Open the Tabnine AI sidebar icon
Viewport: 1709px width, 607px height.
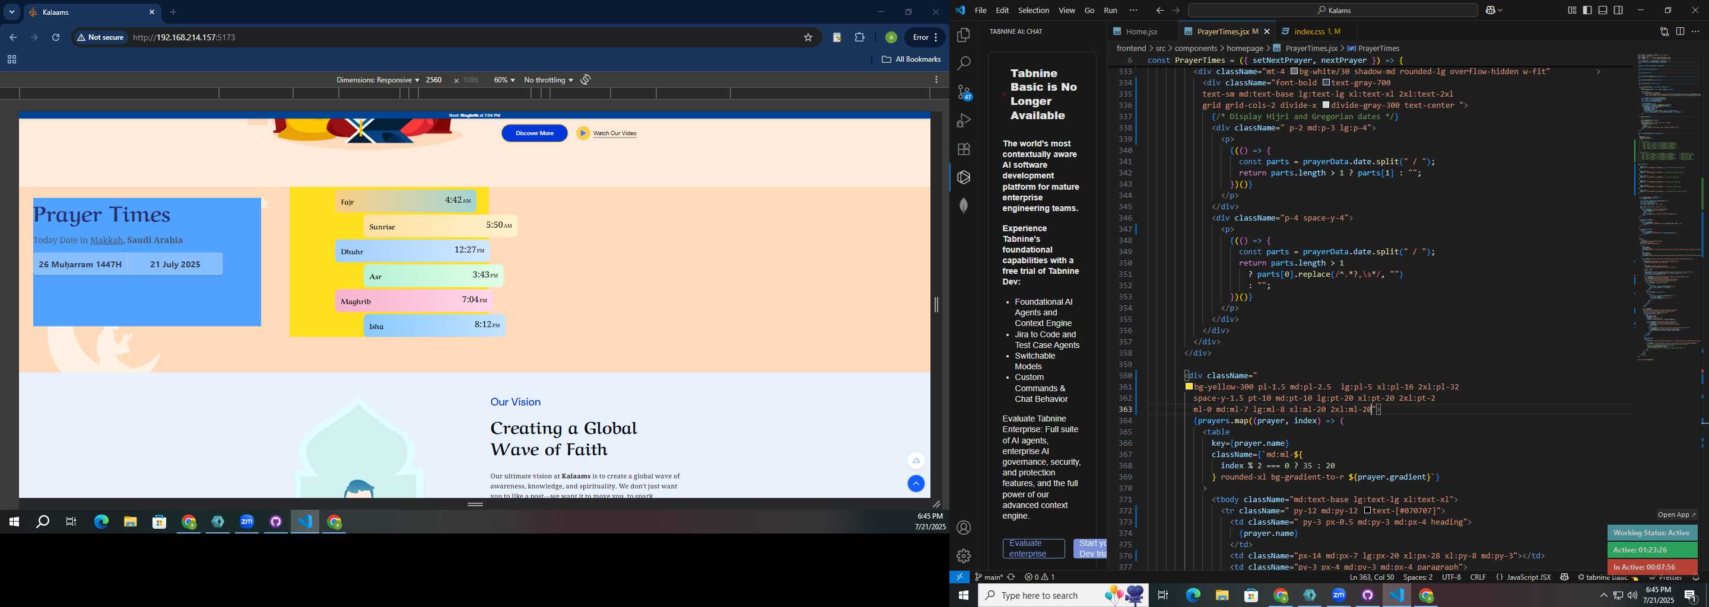[x=963, y=178]
